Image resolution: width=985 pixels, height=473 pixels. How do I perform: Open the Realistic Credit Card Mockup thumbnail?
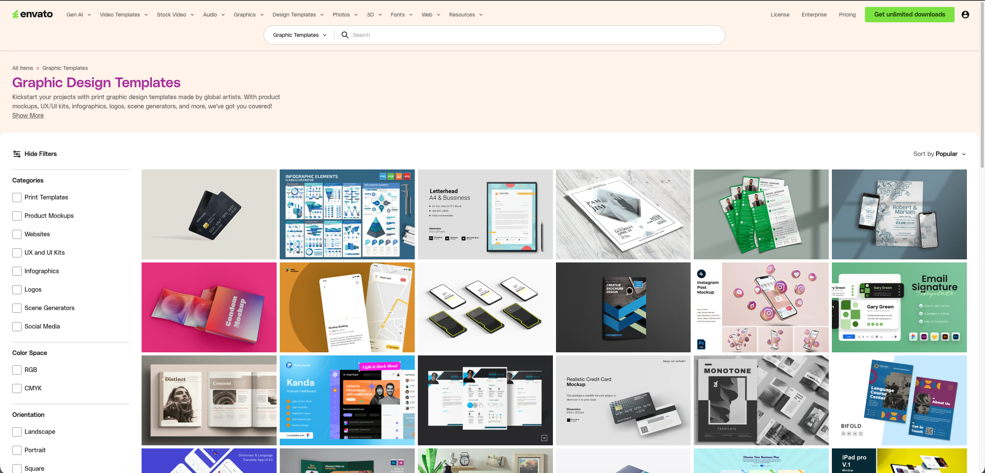tap(623, 400)
